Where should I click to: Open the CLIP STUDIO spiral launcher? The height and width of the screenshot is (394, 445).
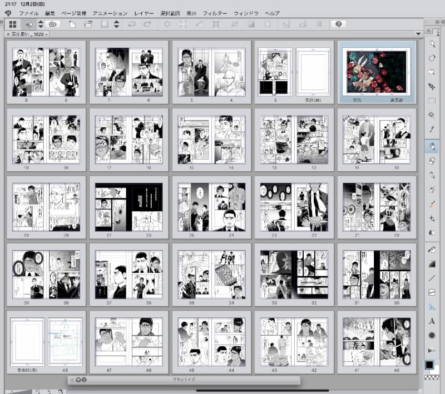click(x=53, y=24)
